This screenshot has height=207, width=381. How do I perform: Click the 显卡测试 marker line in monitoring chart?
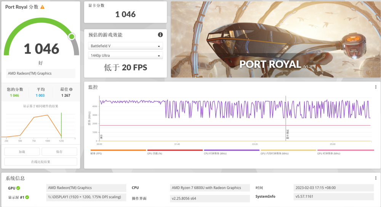pyautogui.click(x=286, y=118)
